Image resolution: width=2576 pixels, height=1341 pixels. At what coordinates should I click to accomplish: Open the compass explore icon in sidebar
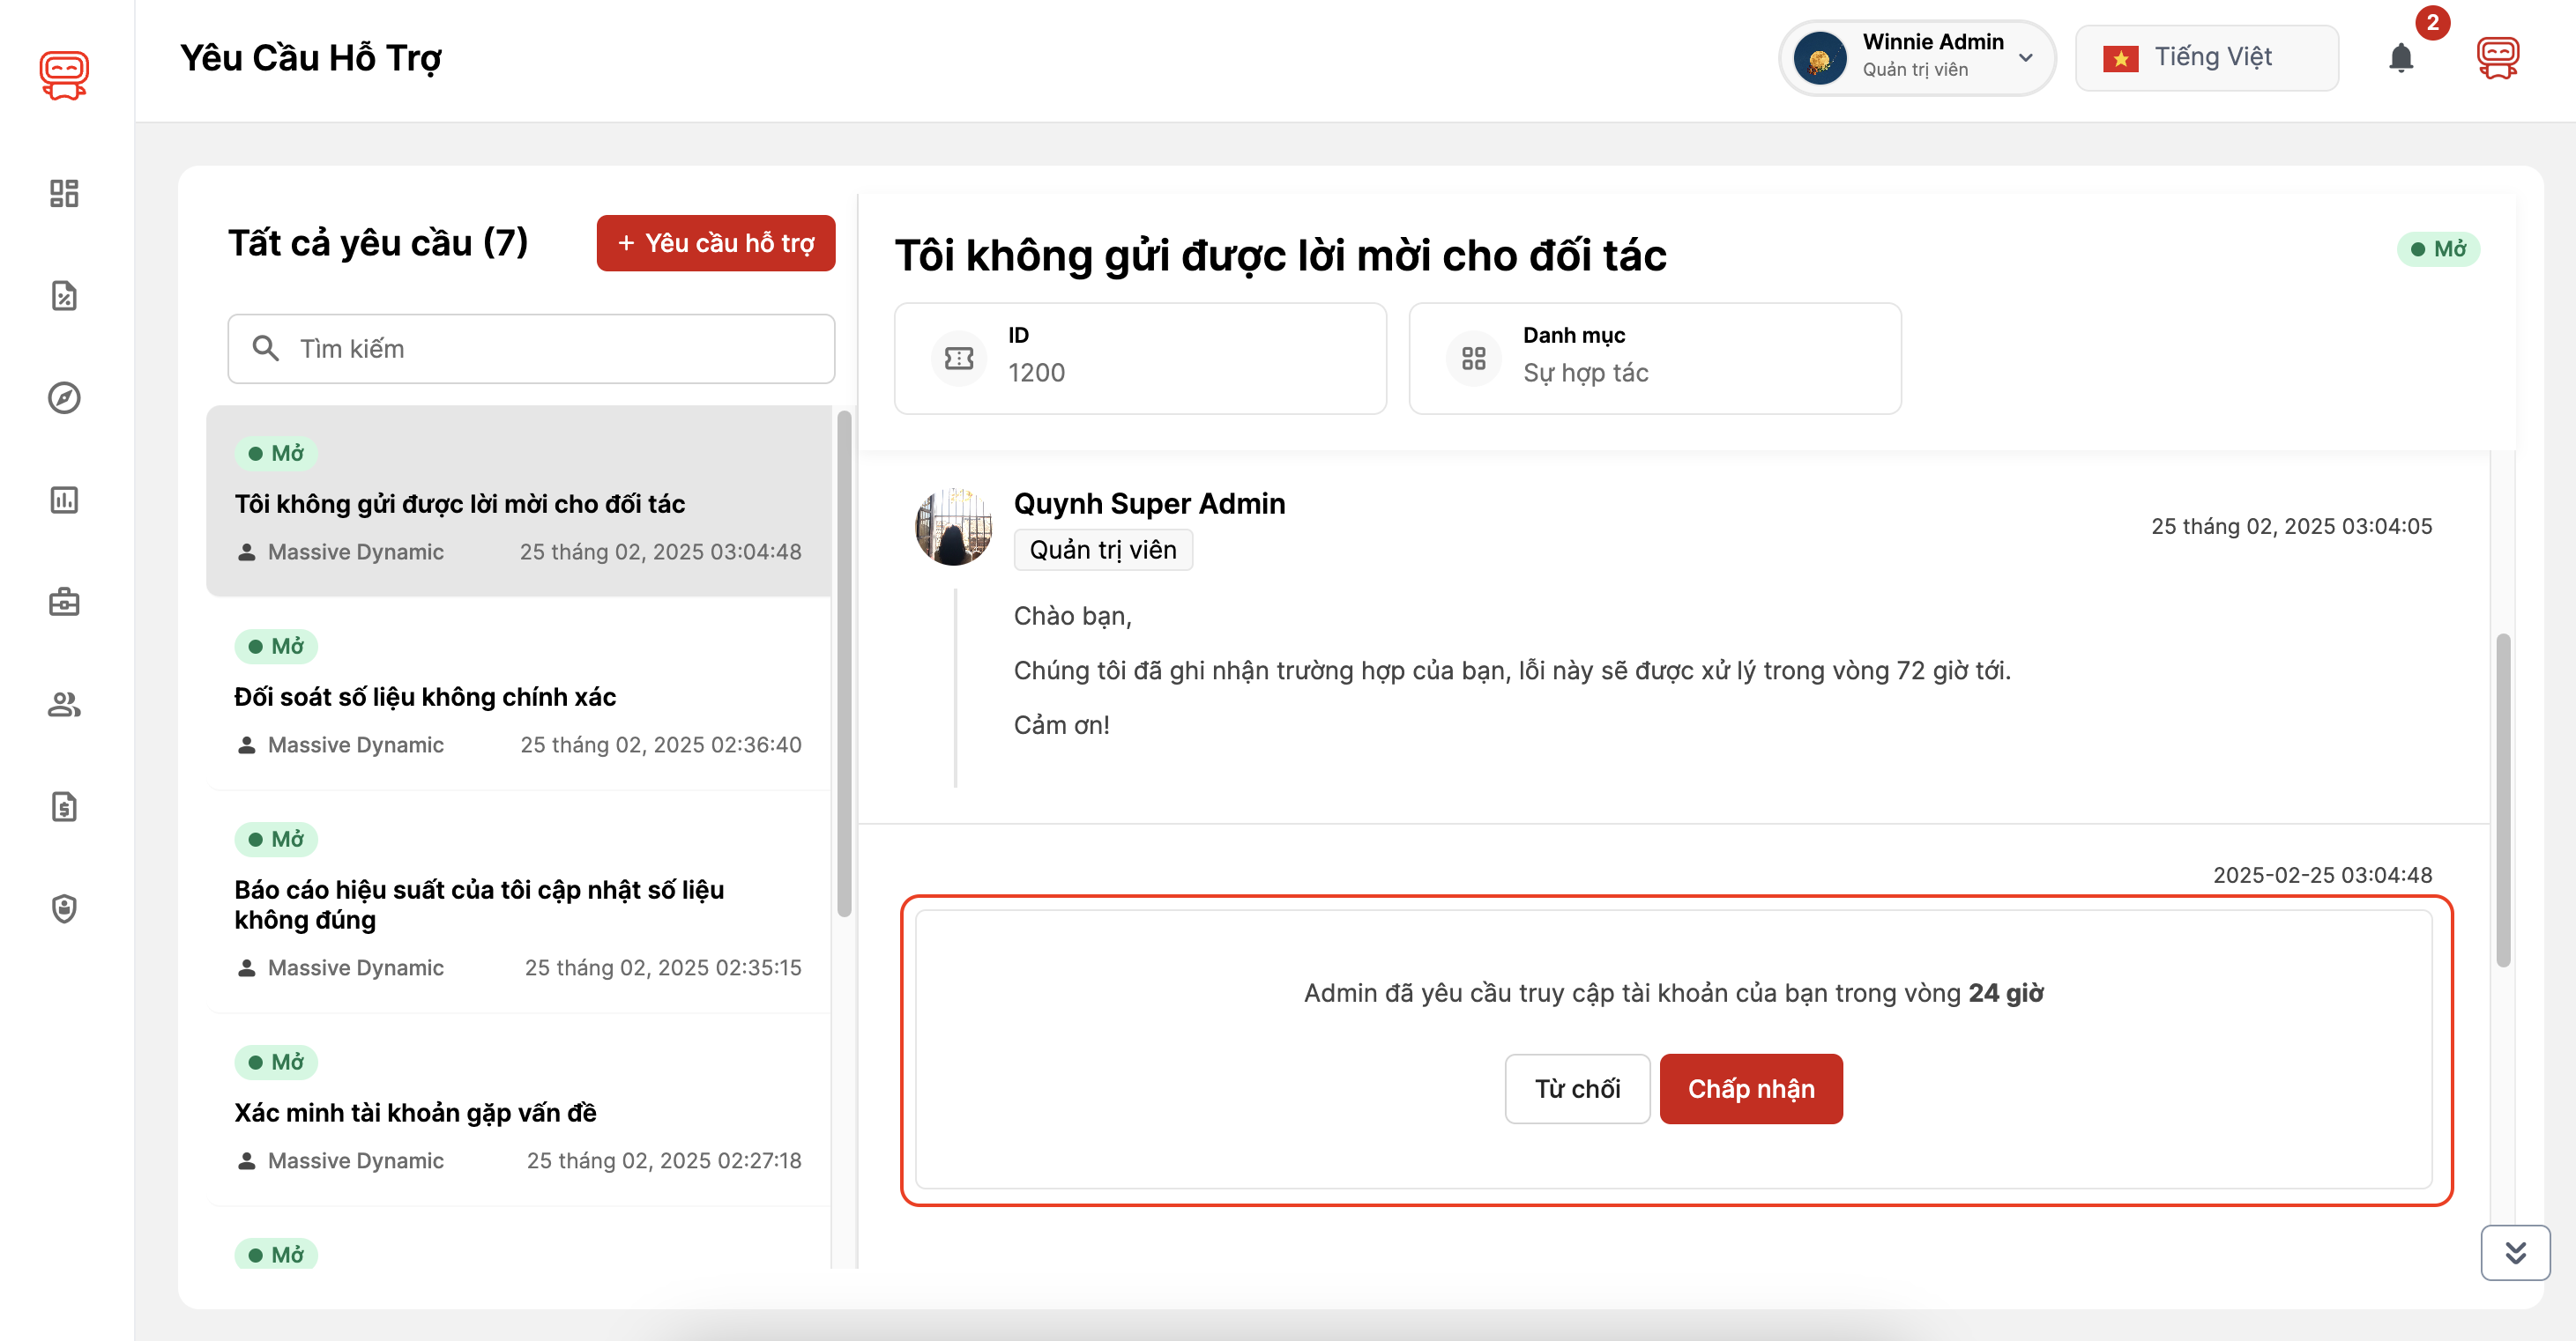pos(64,397)
